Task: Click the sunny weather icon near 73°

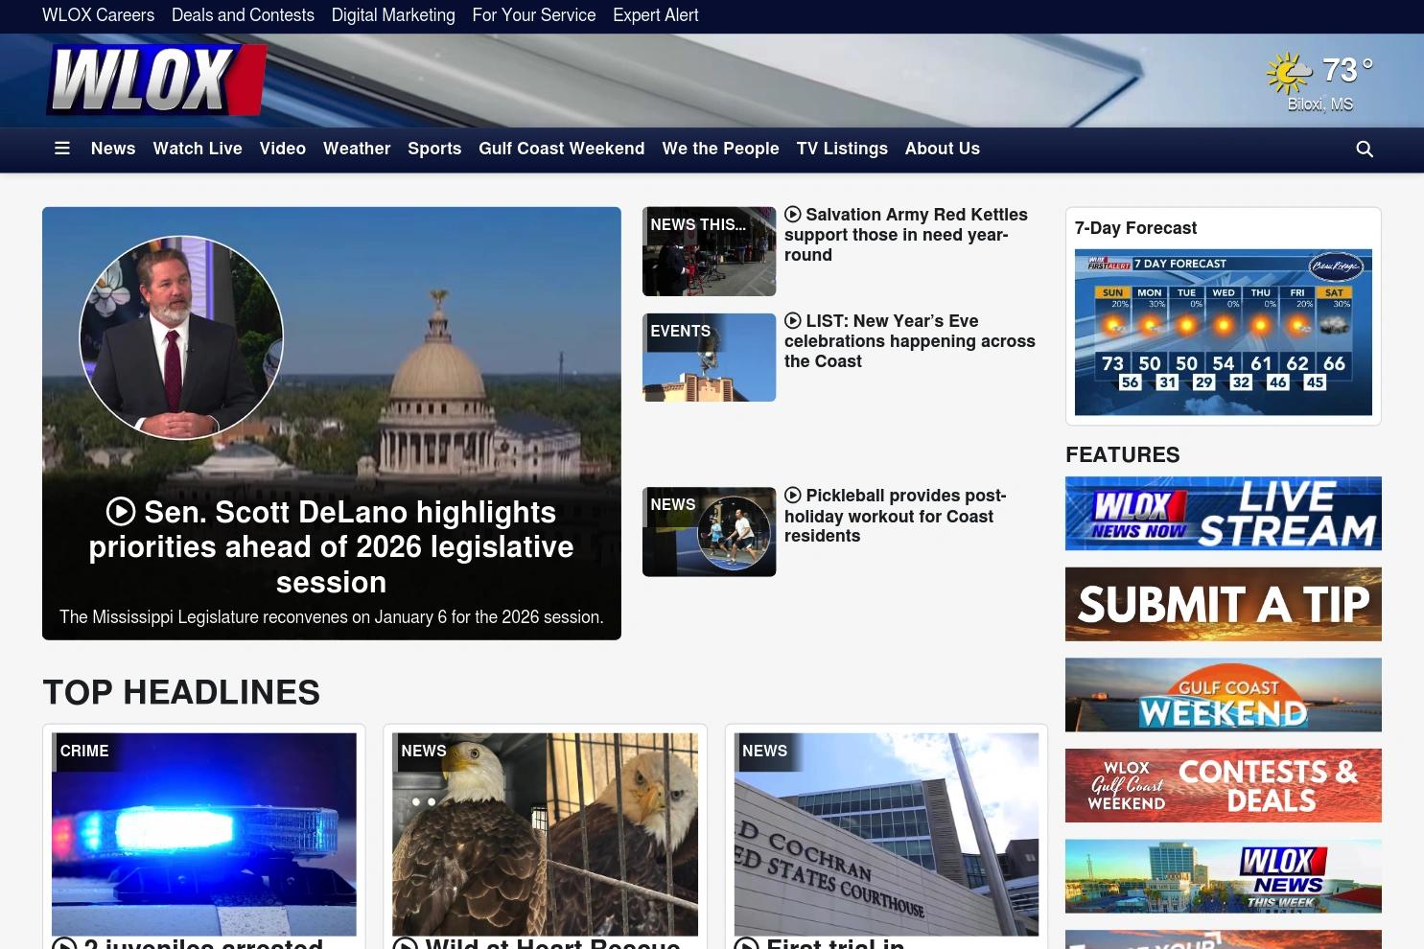Action: tap(1289, 73)
